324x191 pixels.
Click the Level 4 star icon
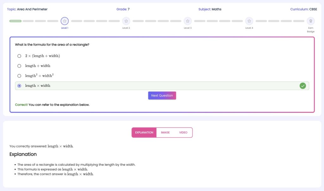(249, 21)
